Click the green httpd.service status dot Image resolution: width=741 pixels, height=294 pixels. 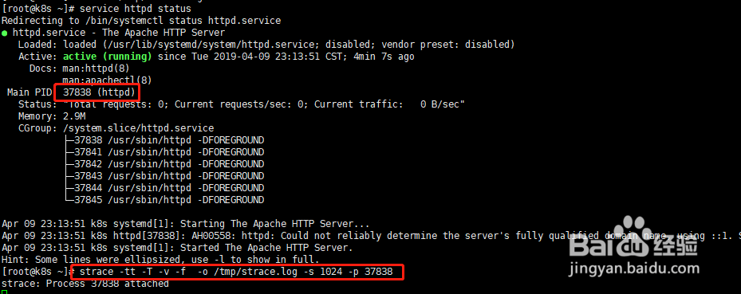point(4,33)
